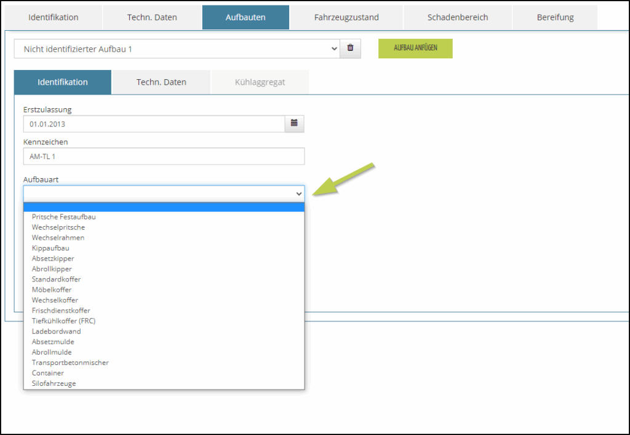Screen dimensions: 630x435
Task: Select the blank highlighted Aufbauart entry
Action: (x=164, y=207)
